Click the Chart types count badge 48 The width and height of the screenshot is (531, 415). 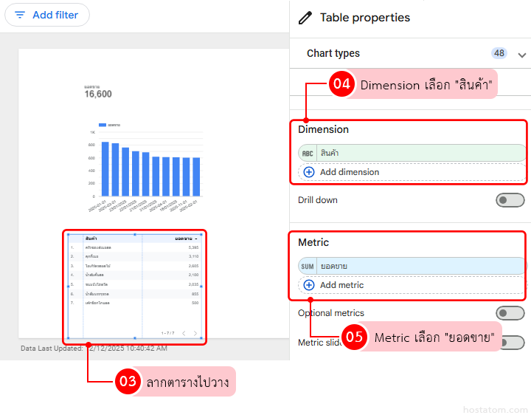499,53
